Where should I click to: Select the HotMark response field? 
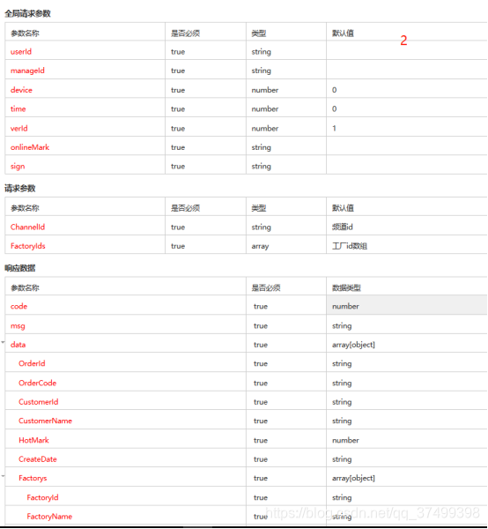pyautogui.click(x=33, y=440)
